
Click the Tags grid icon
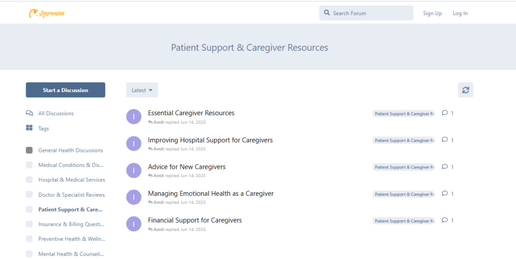[x=29, y=128]
